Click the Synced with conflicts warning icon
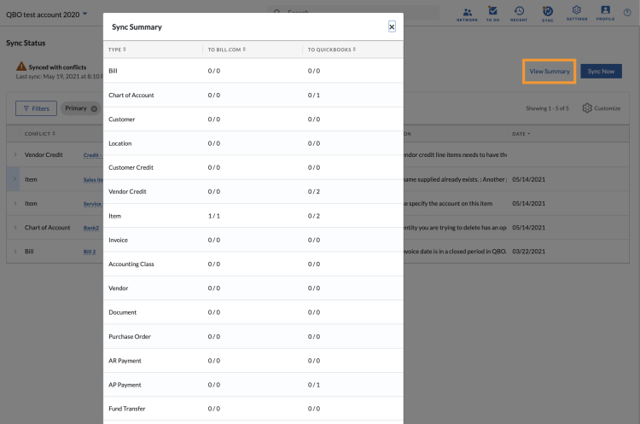640x424 pixels. [x=21, y=66]
